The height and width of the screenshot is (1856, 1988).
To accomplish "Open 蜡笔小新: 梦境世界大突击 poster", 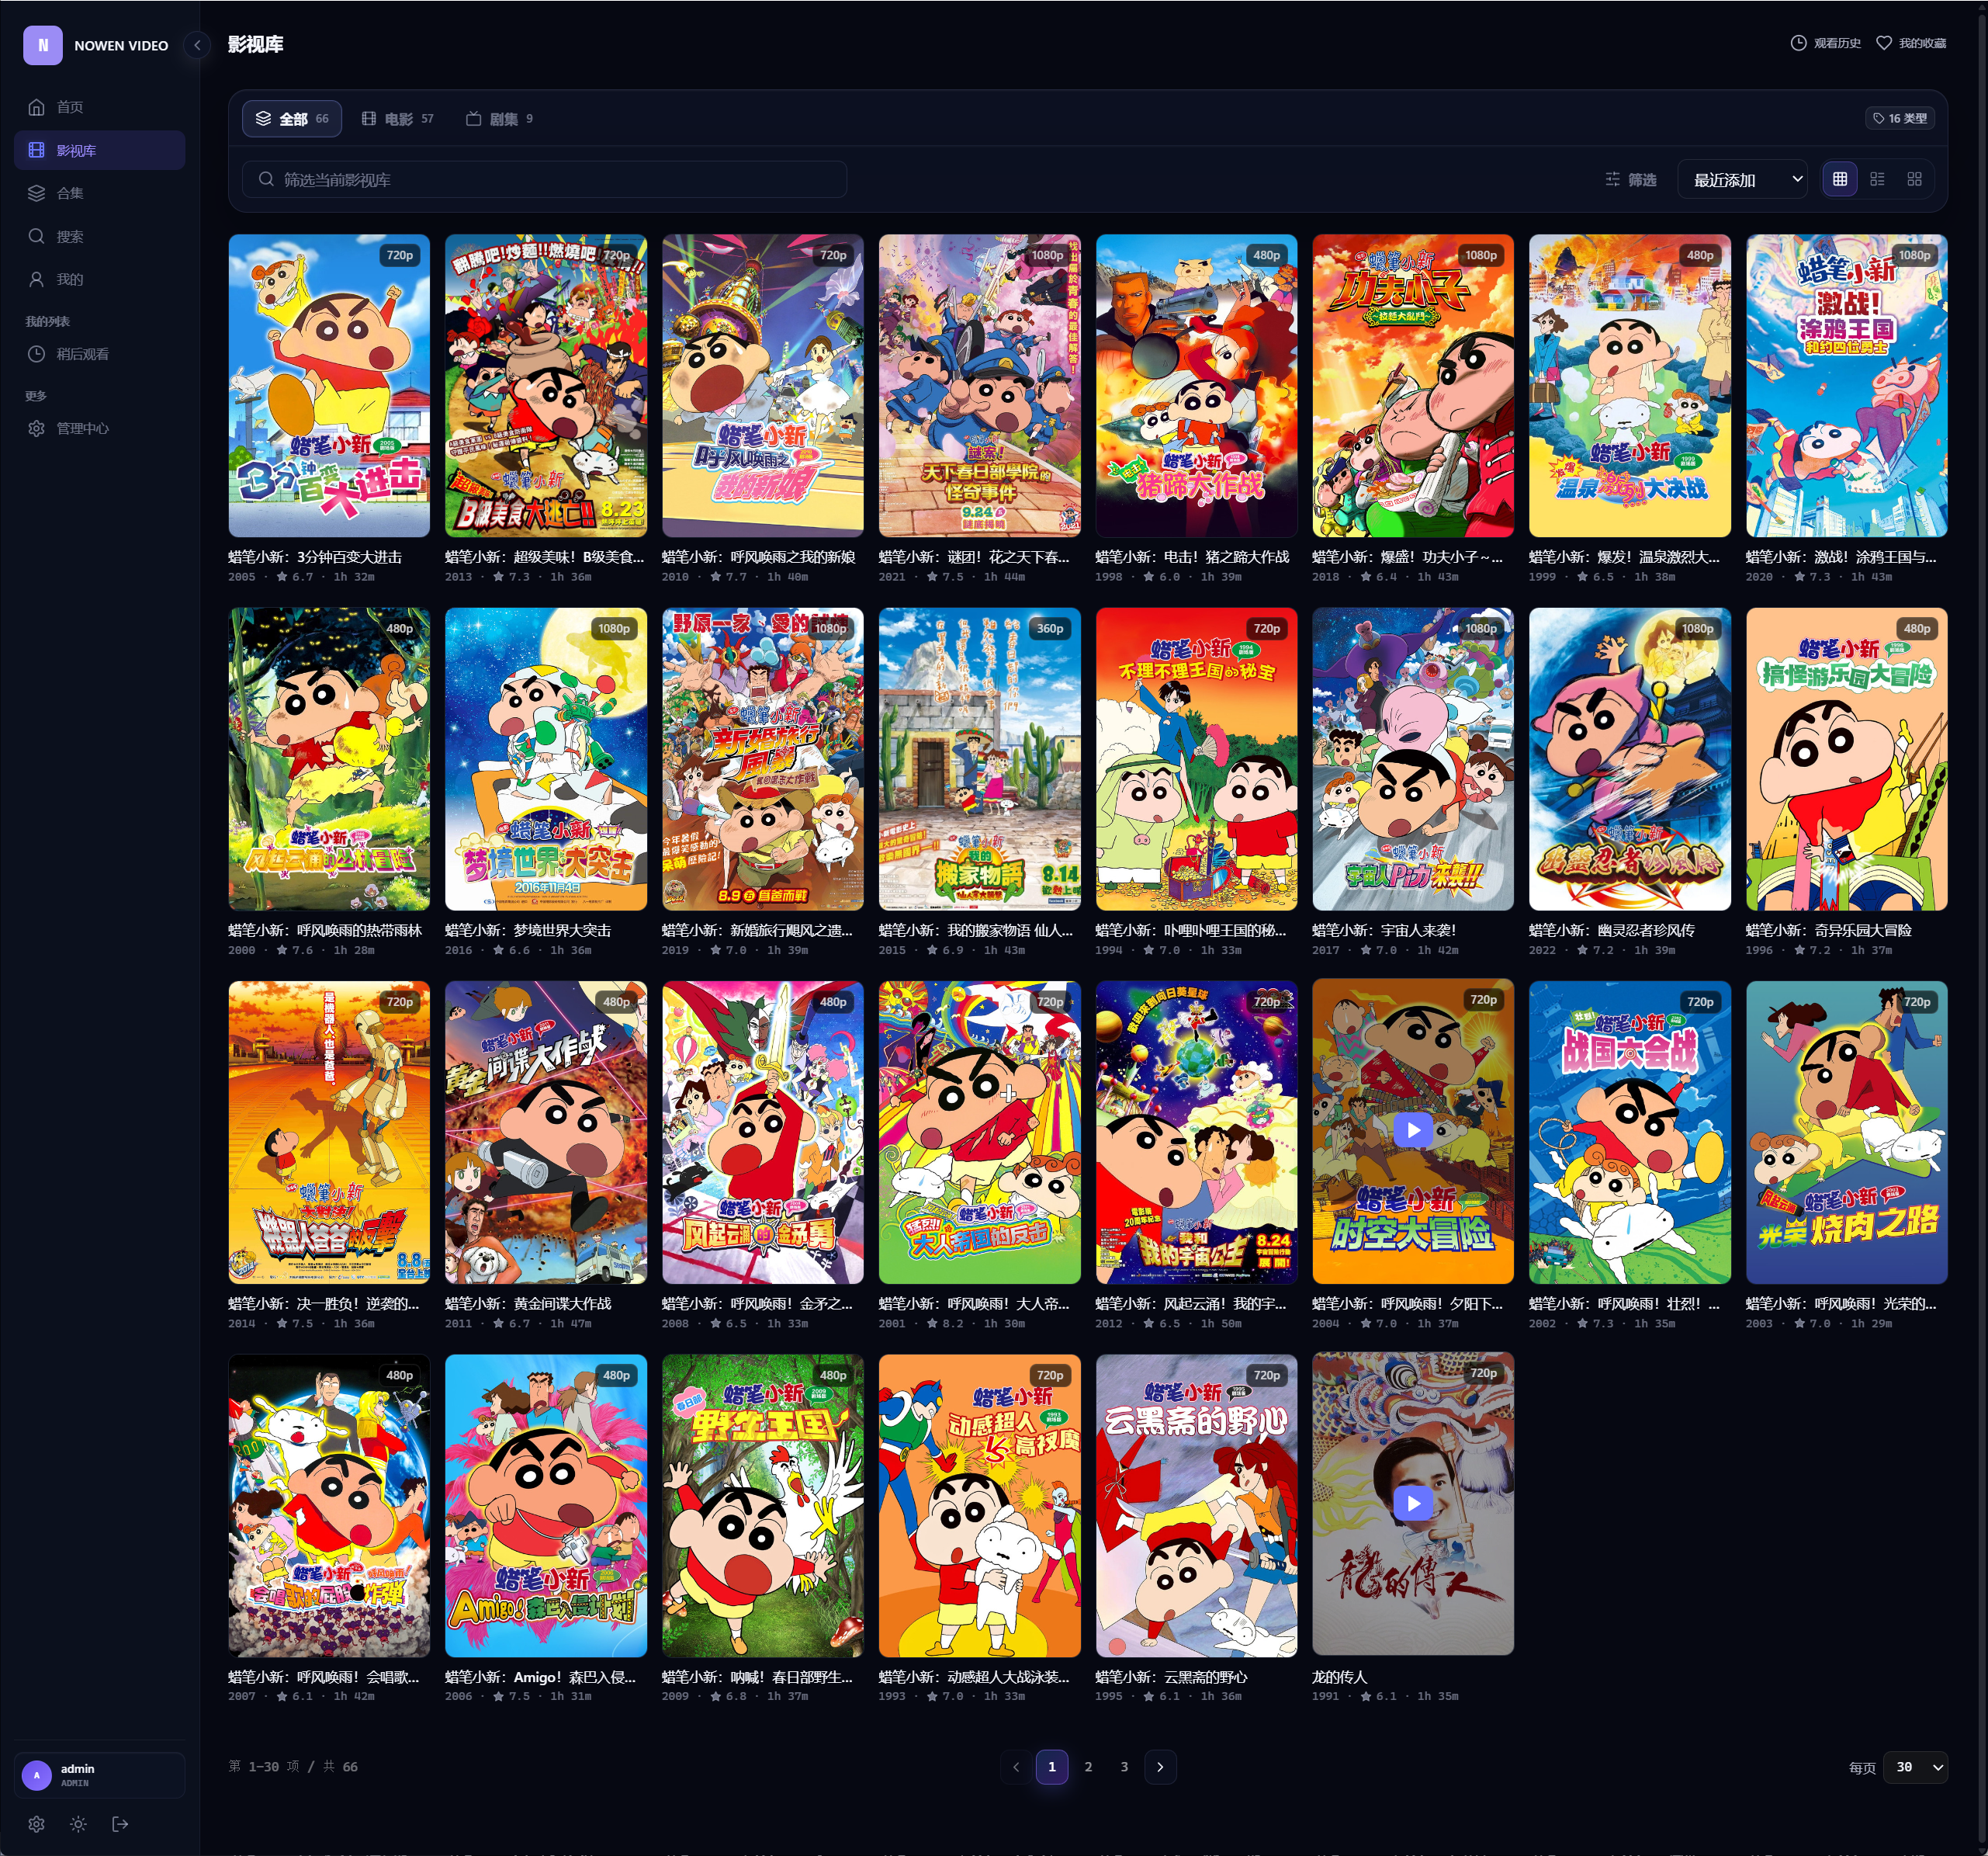I will 546,759.
